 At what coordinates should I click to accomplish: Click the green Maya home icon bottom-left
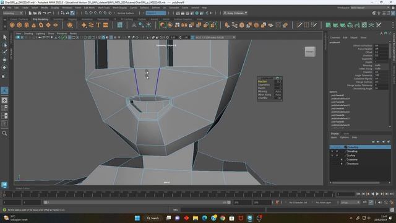pyautogui.click(x=4, y=185)
